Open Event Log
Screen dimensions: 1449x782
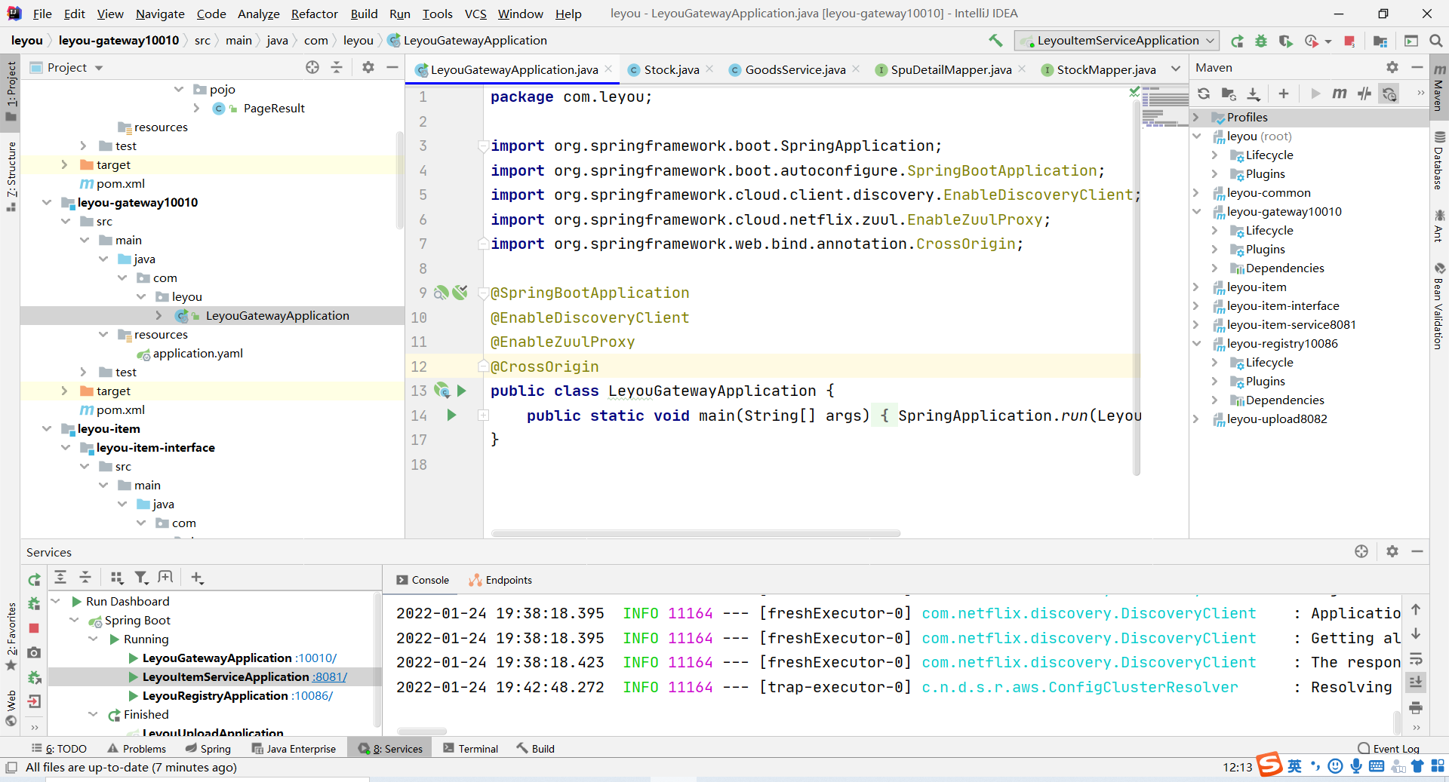[1389, 749]
